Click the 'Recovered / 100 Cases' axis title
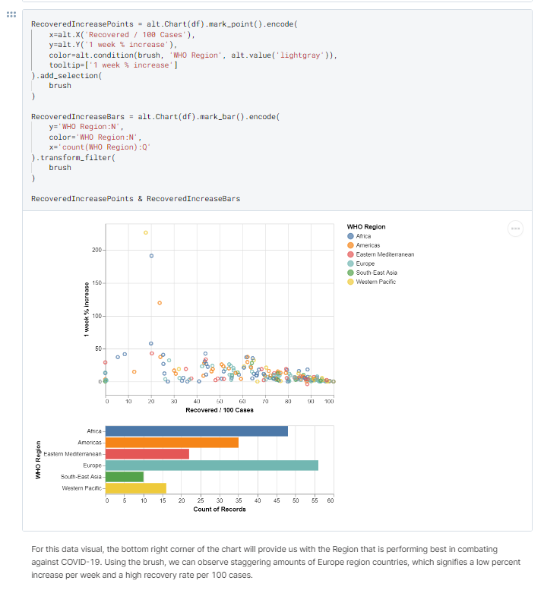 tap(220, 410)
